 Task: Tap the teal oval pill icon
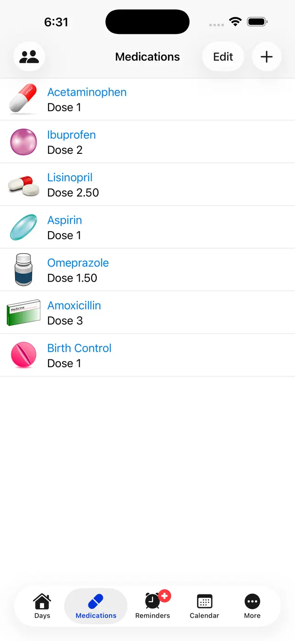click(23, 227)
